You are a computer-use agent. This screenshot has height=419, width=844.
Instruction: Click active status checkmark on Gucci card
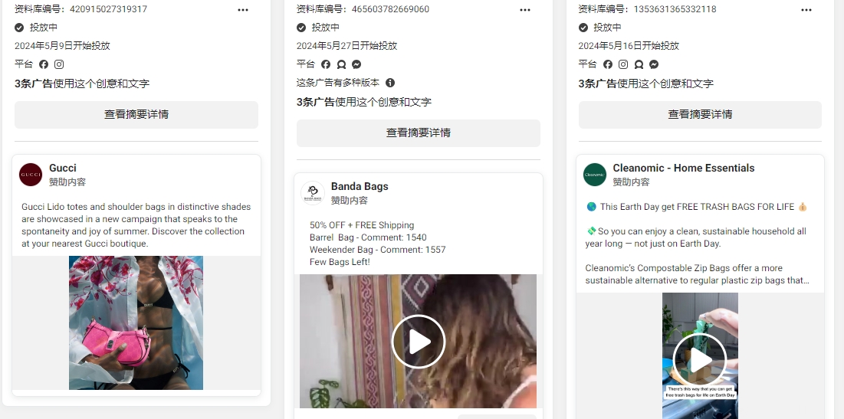tap(19, 28)
